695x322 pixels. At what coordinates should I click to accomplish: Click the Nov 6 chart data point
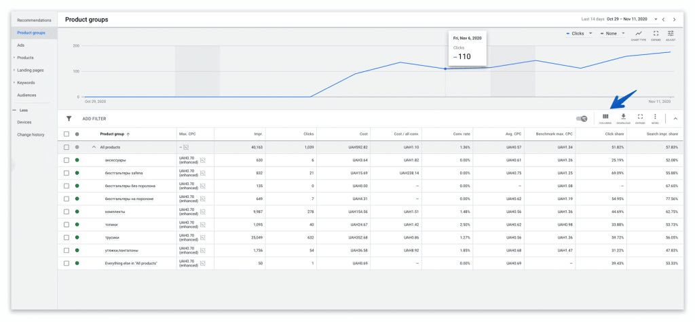point(445,68)
